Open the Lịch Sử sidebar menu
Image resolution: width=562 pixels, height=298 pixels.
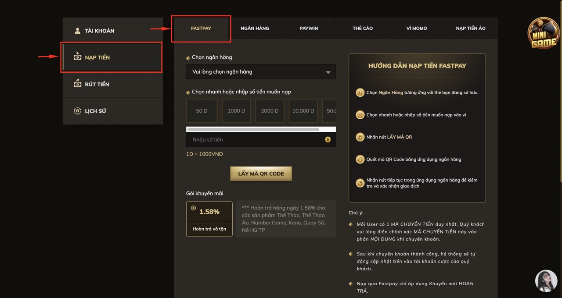coord(113,111)
